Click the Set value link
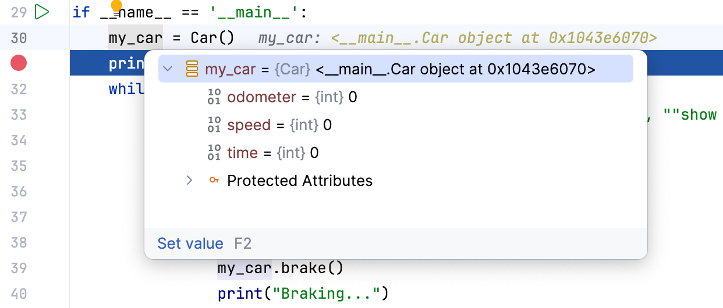The height and width of the screenshot is (308, 723). coord(190,243)
